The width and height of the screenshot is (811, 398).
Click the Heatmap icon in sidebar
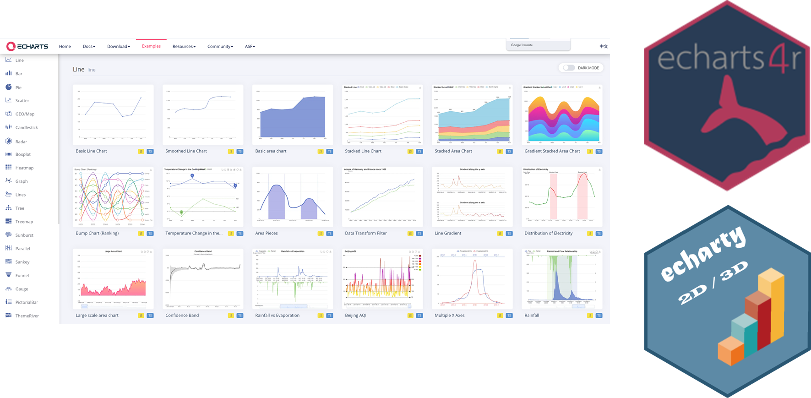pyautogui.click(x=9, y=168)
